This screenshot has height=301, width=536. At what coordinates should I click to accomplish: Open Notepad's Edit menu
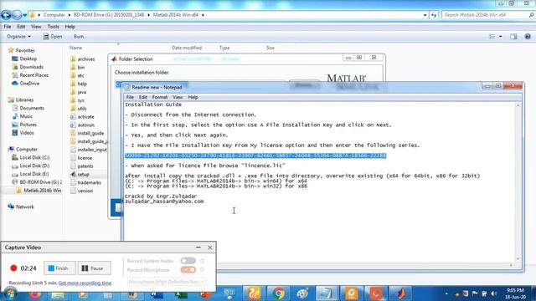pos(143,97)
